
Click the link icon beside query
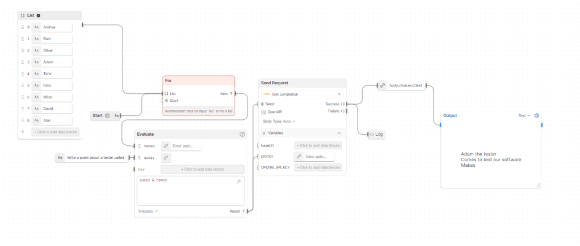click(166, 158)
